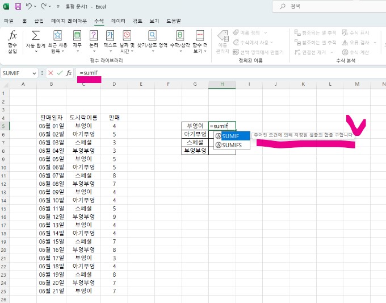Open the More Functions (함수 더 보기) icon
Image resolution: width=386 pixels, height=303 pixels.
tap(200, 35)
